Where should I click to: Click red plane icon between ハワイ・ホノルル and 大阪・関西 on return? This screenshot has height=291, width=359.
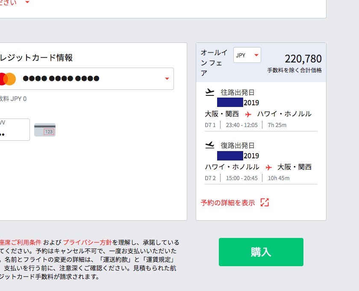268,167
